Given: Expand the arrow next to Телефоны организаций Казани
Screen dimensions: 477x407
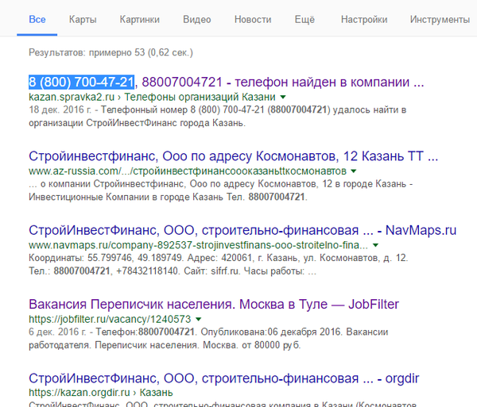Looking at the screenshot, I should click(x=282, y=98).
